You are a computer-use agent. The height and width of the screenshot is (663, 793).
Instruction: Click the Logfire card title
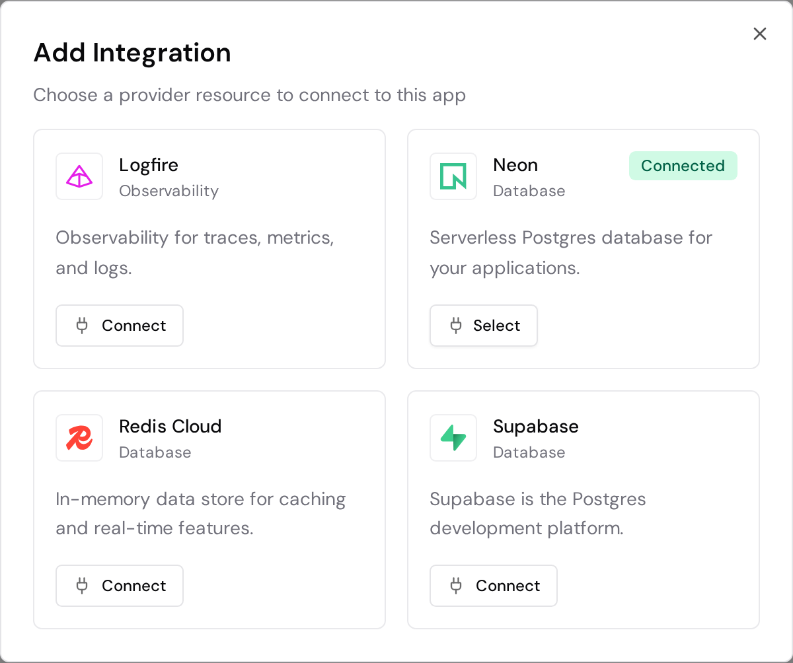(149, 164)
